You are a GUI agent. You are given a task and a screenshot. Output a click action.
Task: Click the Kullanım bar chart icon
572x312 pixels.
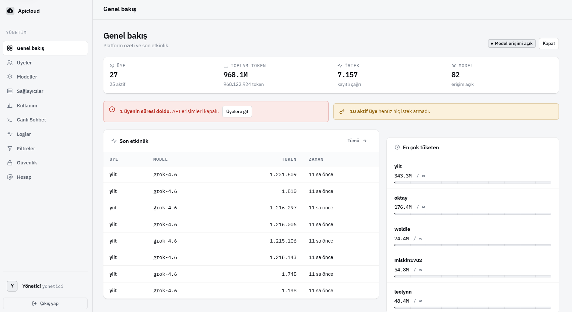click(10, 106)
